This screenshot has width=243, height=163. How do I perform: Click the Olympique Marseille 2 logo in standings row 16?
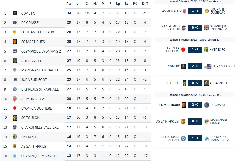(x=15, y=156)
